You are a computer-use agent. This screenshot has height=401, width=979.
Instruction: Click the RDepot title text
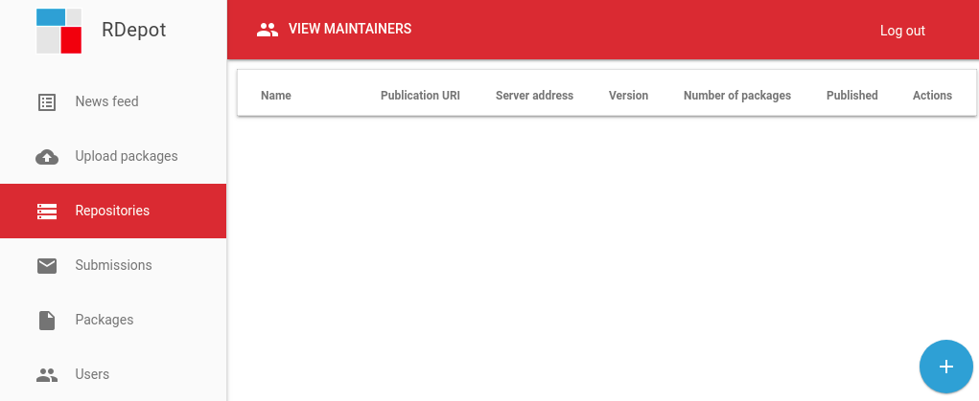click(133, 30)
